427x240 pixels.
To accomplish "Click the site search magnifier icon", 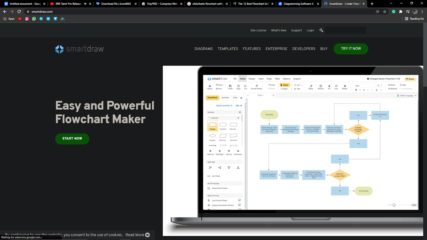I will coord(321,30).
